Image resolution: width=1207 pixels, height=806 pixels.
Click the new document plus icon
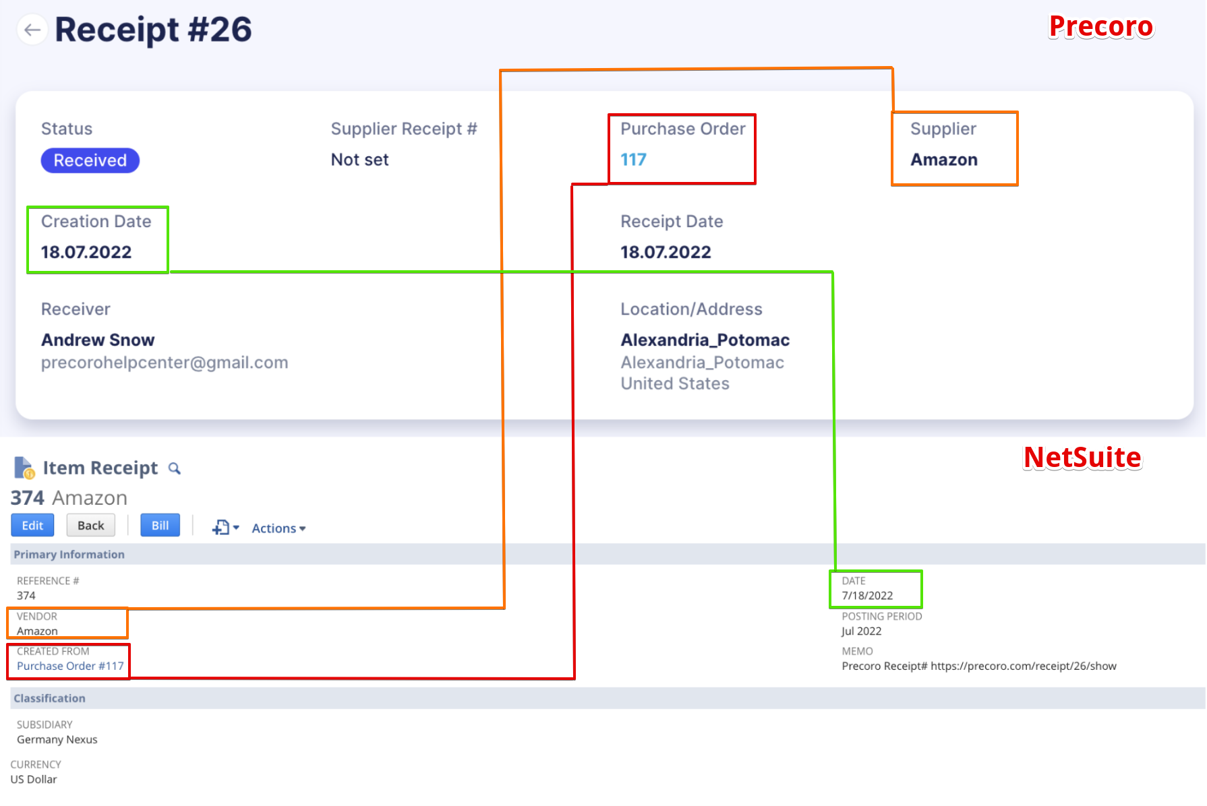220,528
